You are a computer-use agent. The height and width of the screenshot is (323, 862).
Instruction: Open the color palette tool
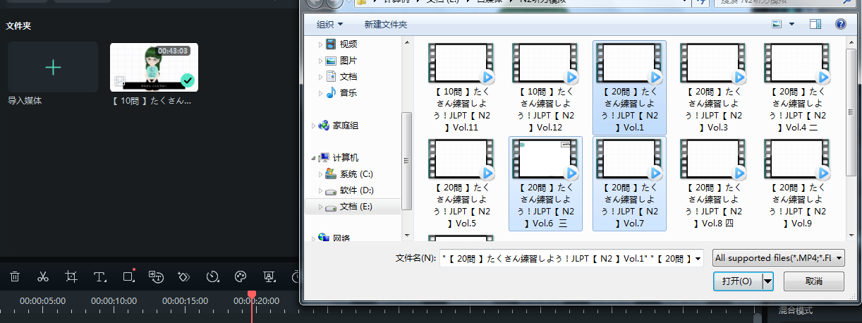point(240,276)
